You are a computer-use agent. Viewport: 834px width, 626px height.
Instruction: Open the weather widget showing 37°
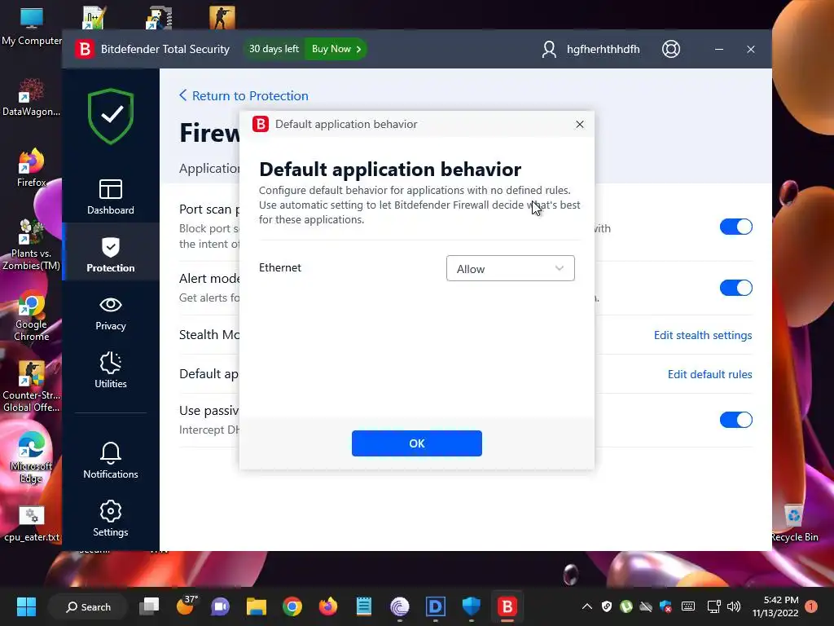pos(186,606)
